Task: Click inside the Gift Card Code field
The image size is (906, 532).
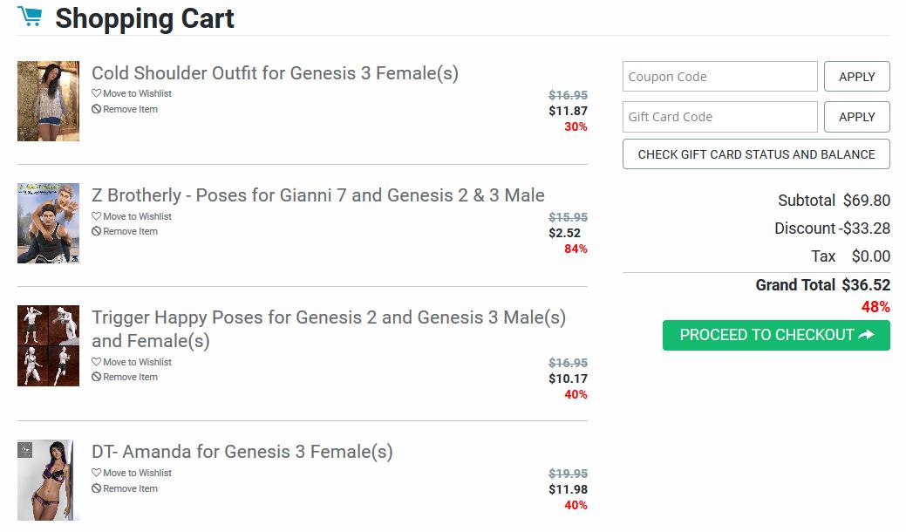Action: click(x=719, y=116)
